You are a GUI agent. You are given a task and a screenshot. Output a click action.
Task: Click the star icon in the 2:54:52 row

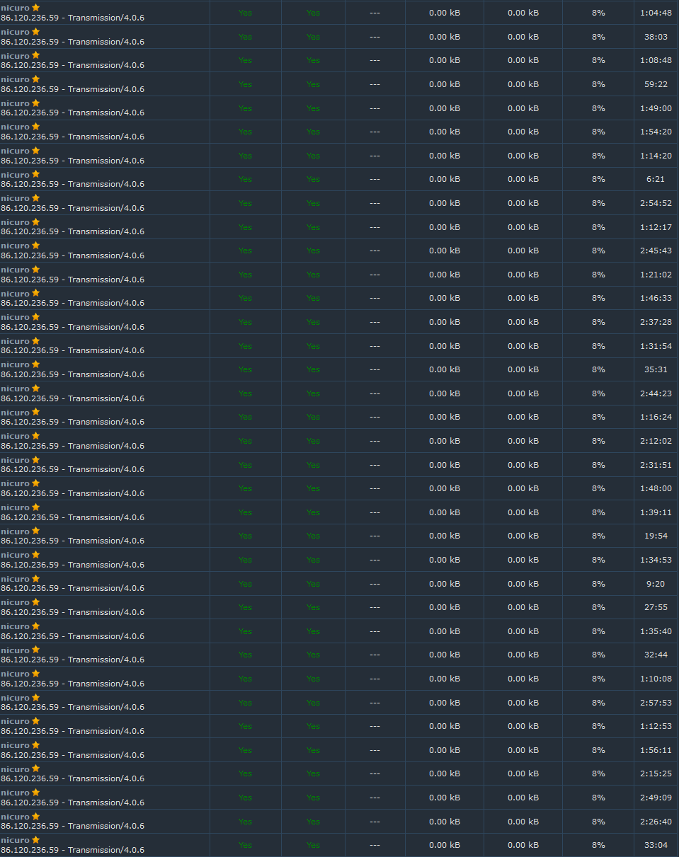[35, 198]
